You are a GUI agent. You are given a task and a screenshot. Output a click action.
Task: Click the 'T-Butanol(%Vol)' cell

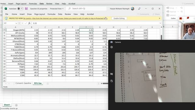(16, 50)
